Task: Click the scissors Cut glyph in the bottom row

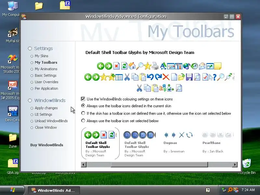Action: point(139,88)
